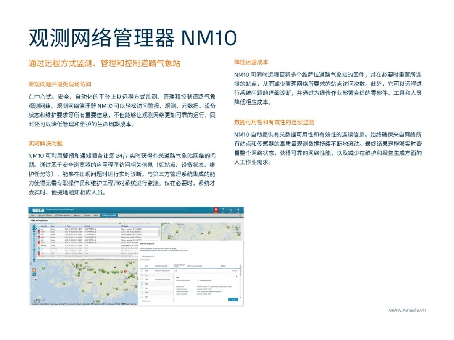This screenshot has width=454, height=340.
Task: Collapse the Map component panel
Action: pos(240,220)
